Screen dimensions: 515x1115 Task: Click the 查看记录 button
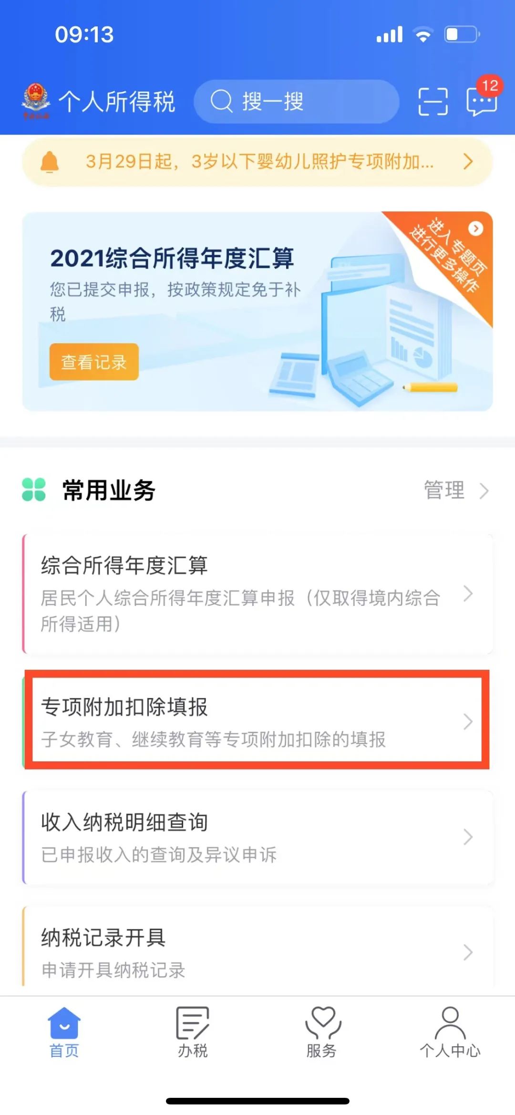click(94, 362)
